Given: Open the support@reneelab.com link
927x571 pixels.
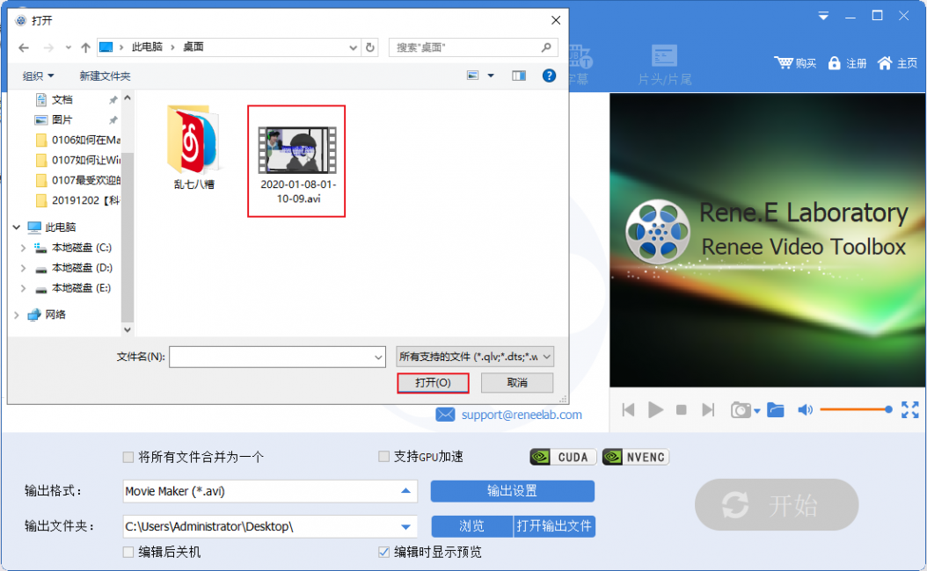Looking at the screenshot, I should click(x=522, y=416).
